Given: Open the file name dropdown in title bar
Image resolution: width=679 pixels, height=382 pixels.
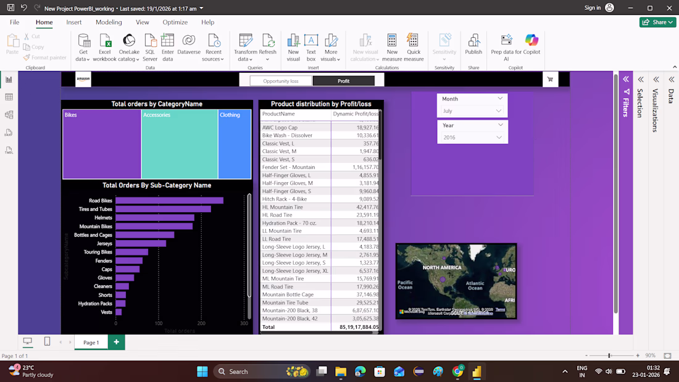Looking at the screenshot, I should click(201, 8).
